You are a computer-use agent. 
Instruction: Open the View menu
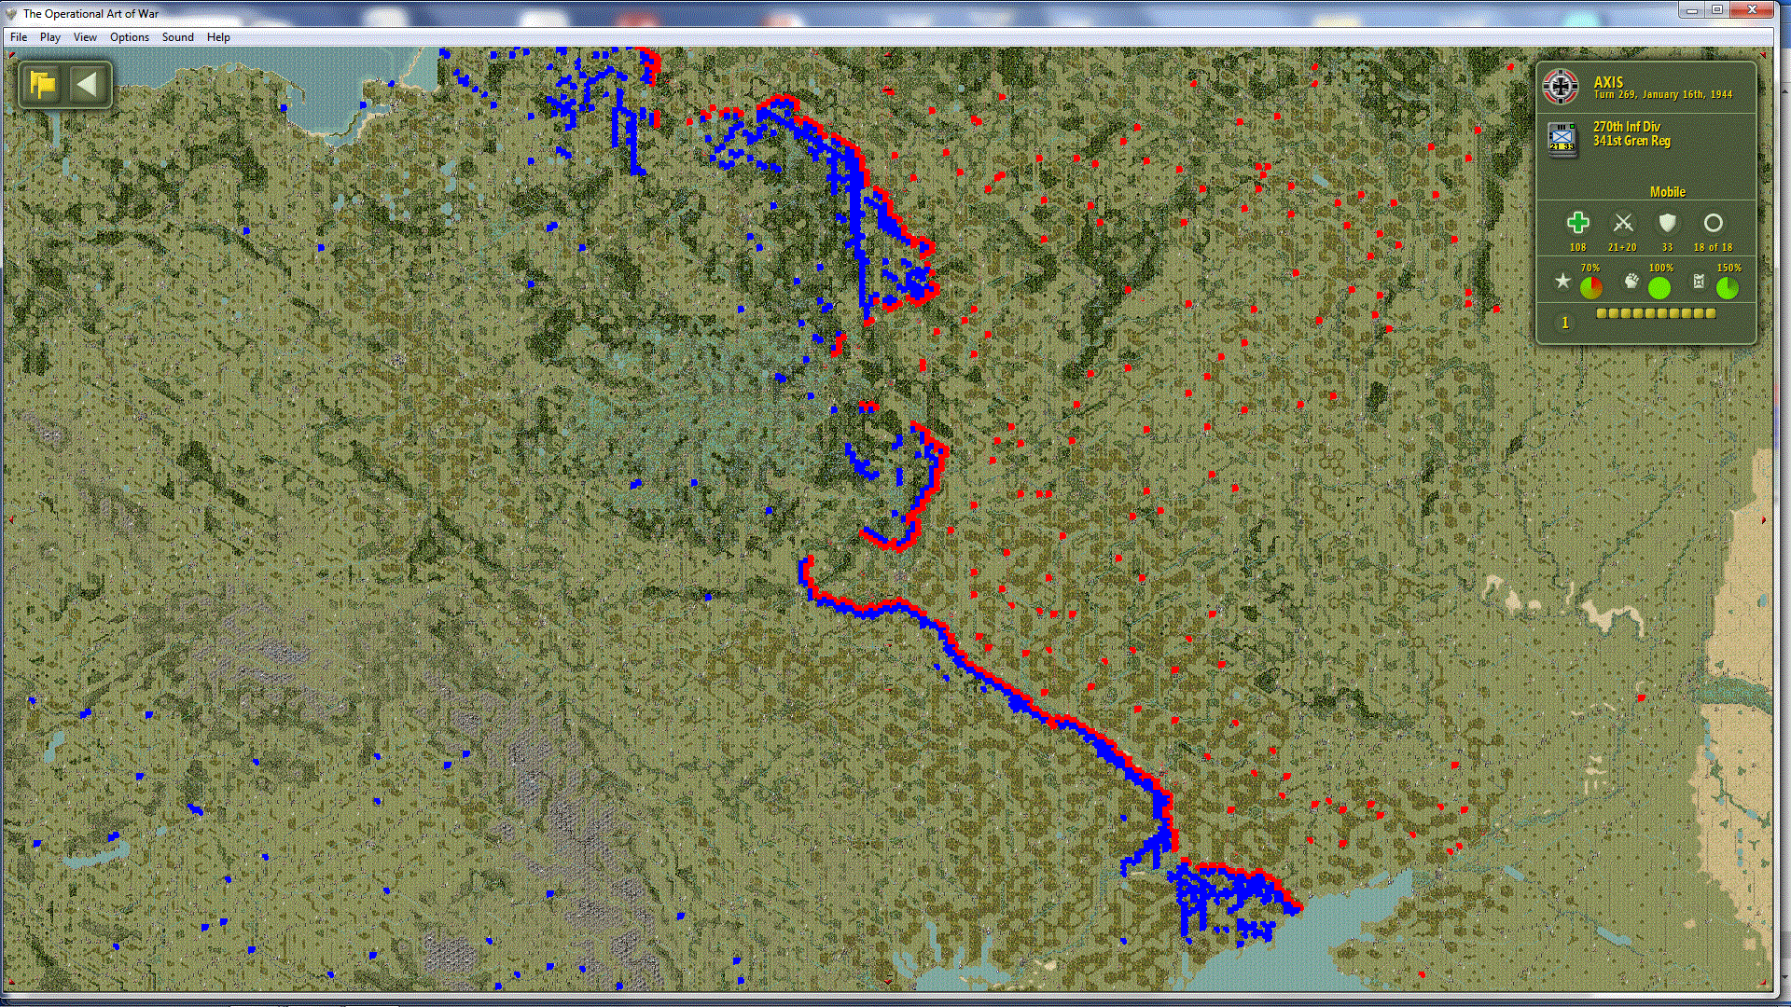pos(85,37)
